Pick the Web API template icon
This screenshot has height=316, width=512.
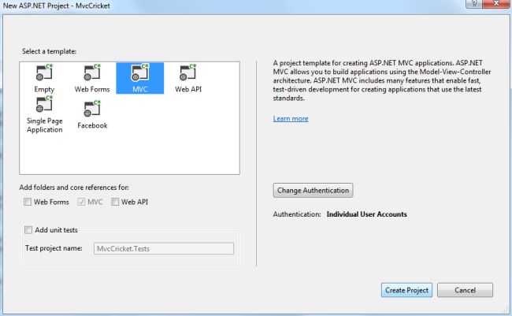click(187, 72)
